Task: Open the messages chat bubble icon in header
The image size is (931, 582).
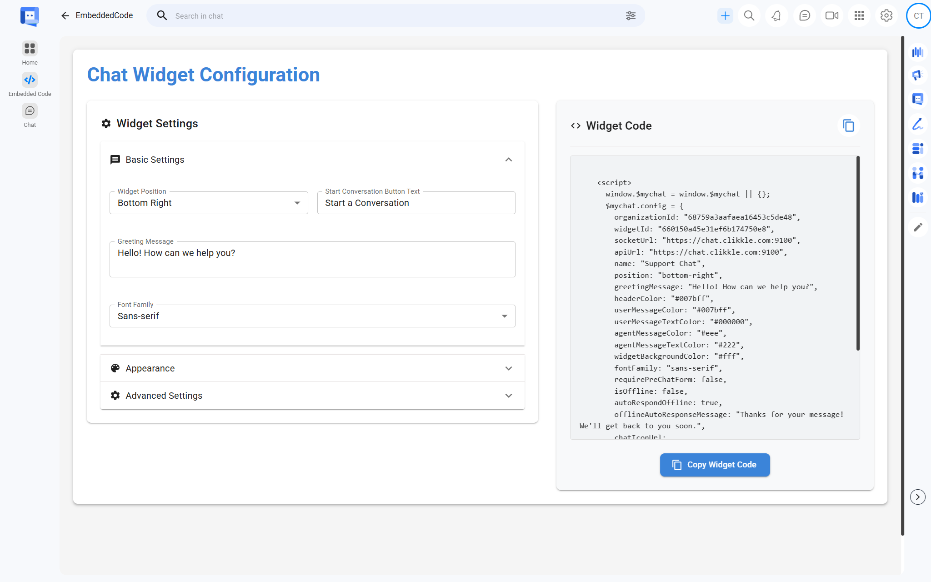Action: pyautogui.click(x=804, y=16)
